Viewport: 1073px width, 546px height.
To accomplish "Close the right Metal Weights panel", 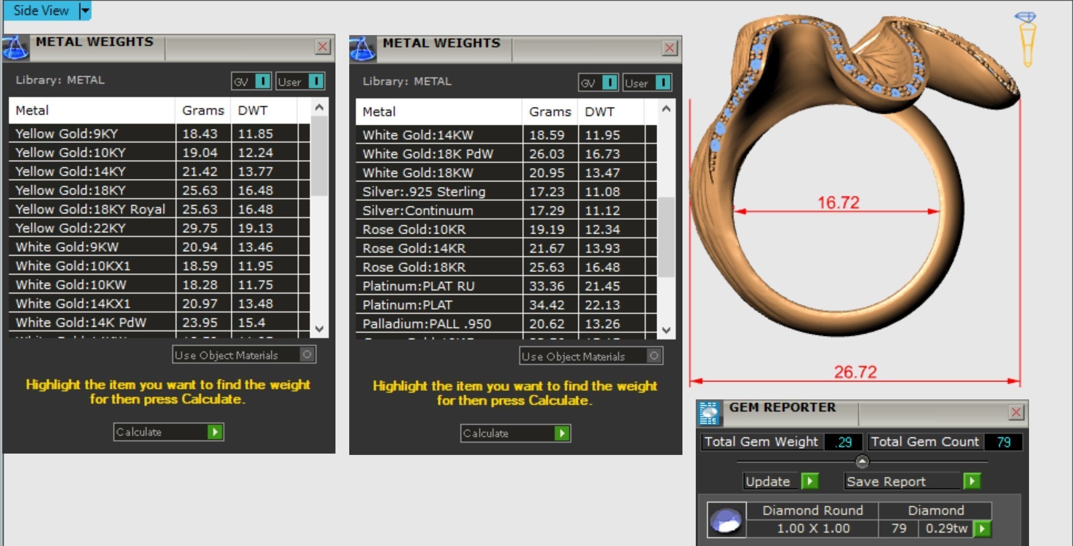I will point(670,48).
